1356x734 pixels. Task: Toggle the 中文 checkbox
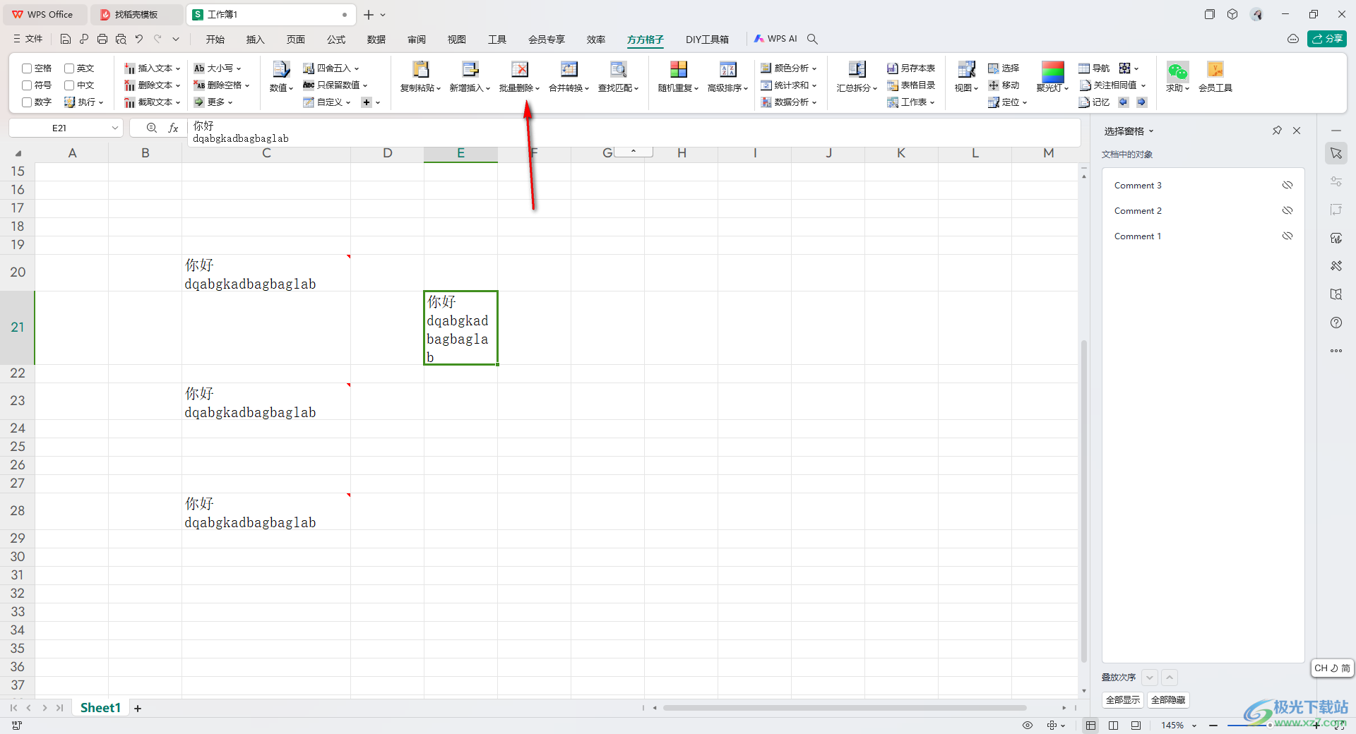coord(69,85)
